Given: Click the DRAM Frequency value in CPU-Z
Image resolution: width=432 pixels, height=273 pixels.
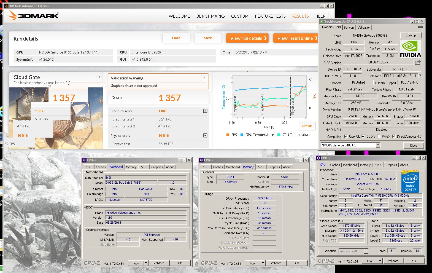Looking at the screenshot, I should pos(264,198).
